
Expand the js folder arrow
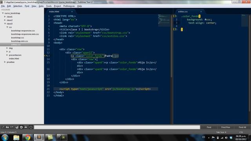pyautogui.click(x=7, y=51)
